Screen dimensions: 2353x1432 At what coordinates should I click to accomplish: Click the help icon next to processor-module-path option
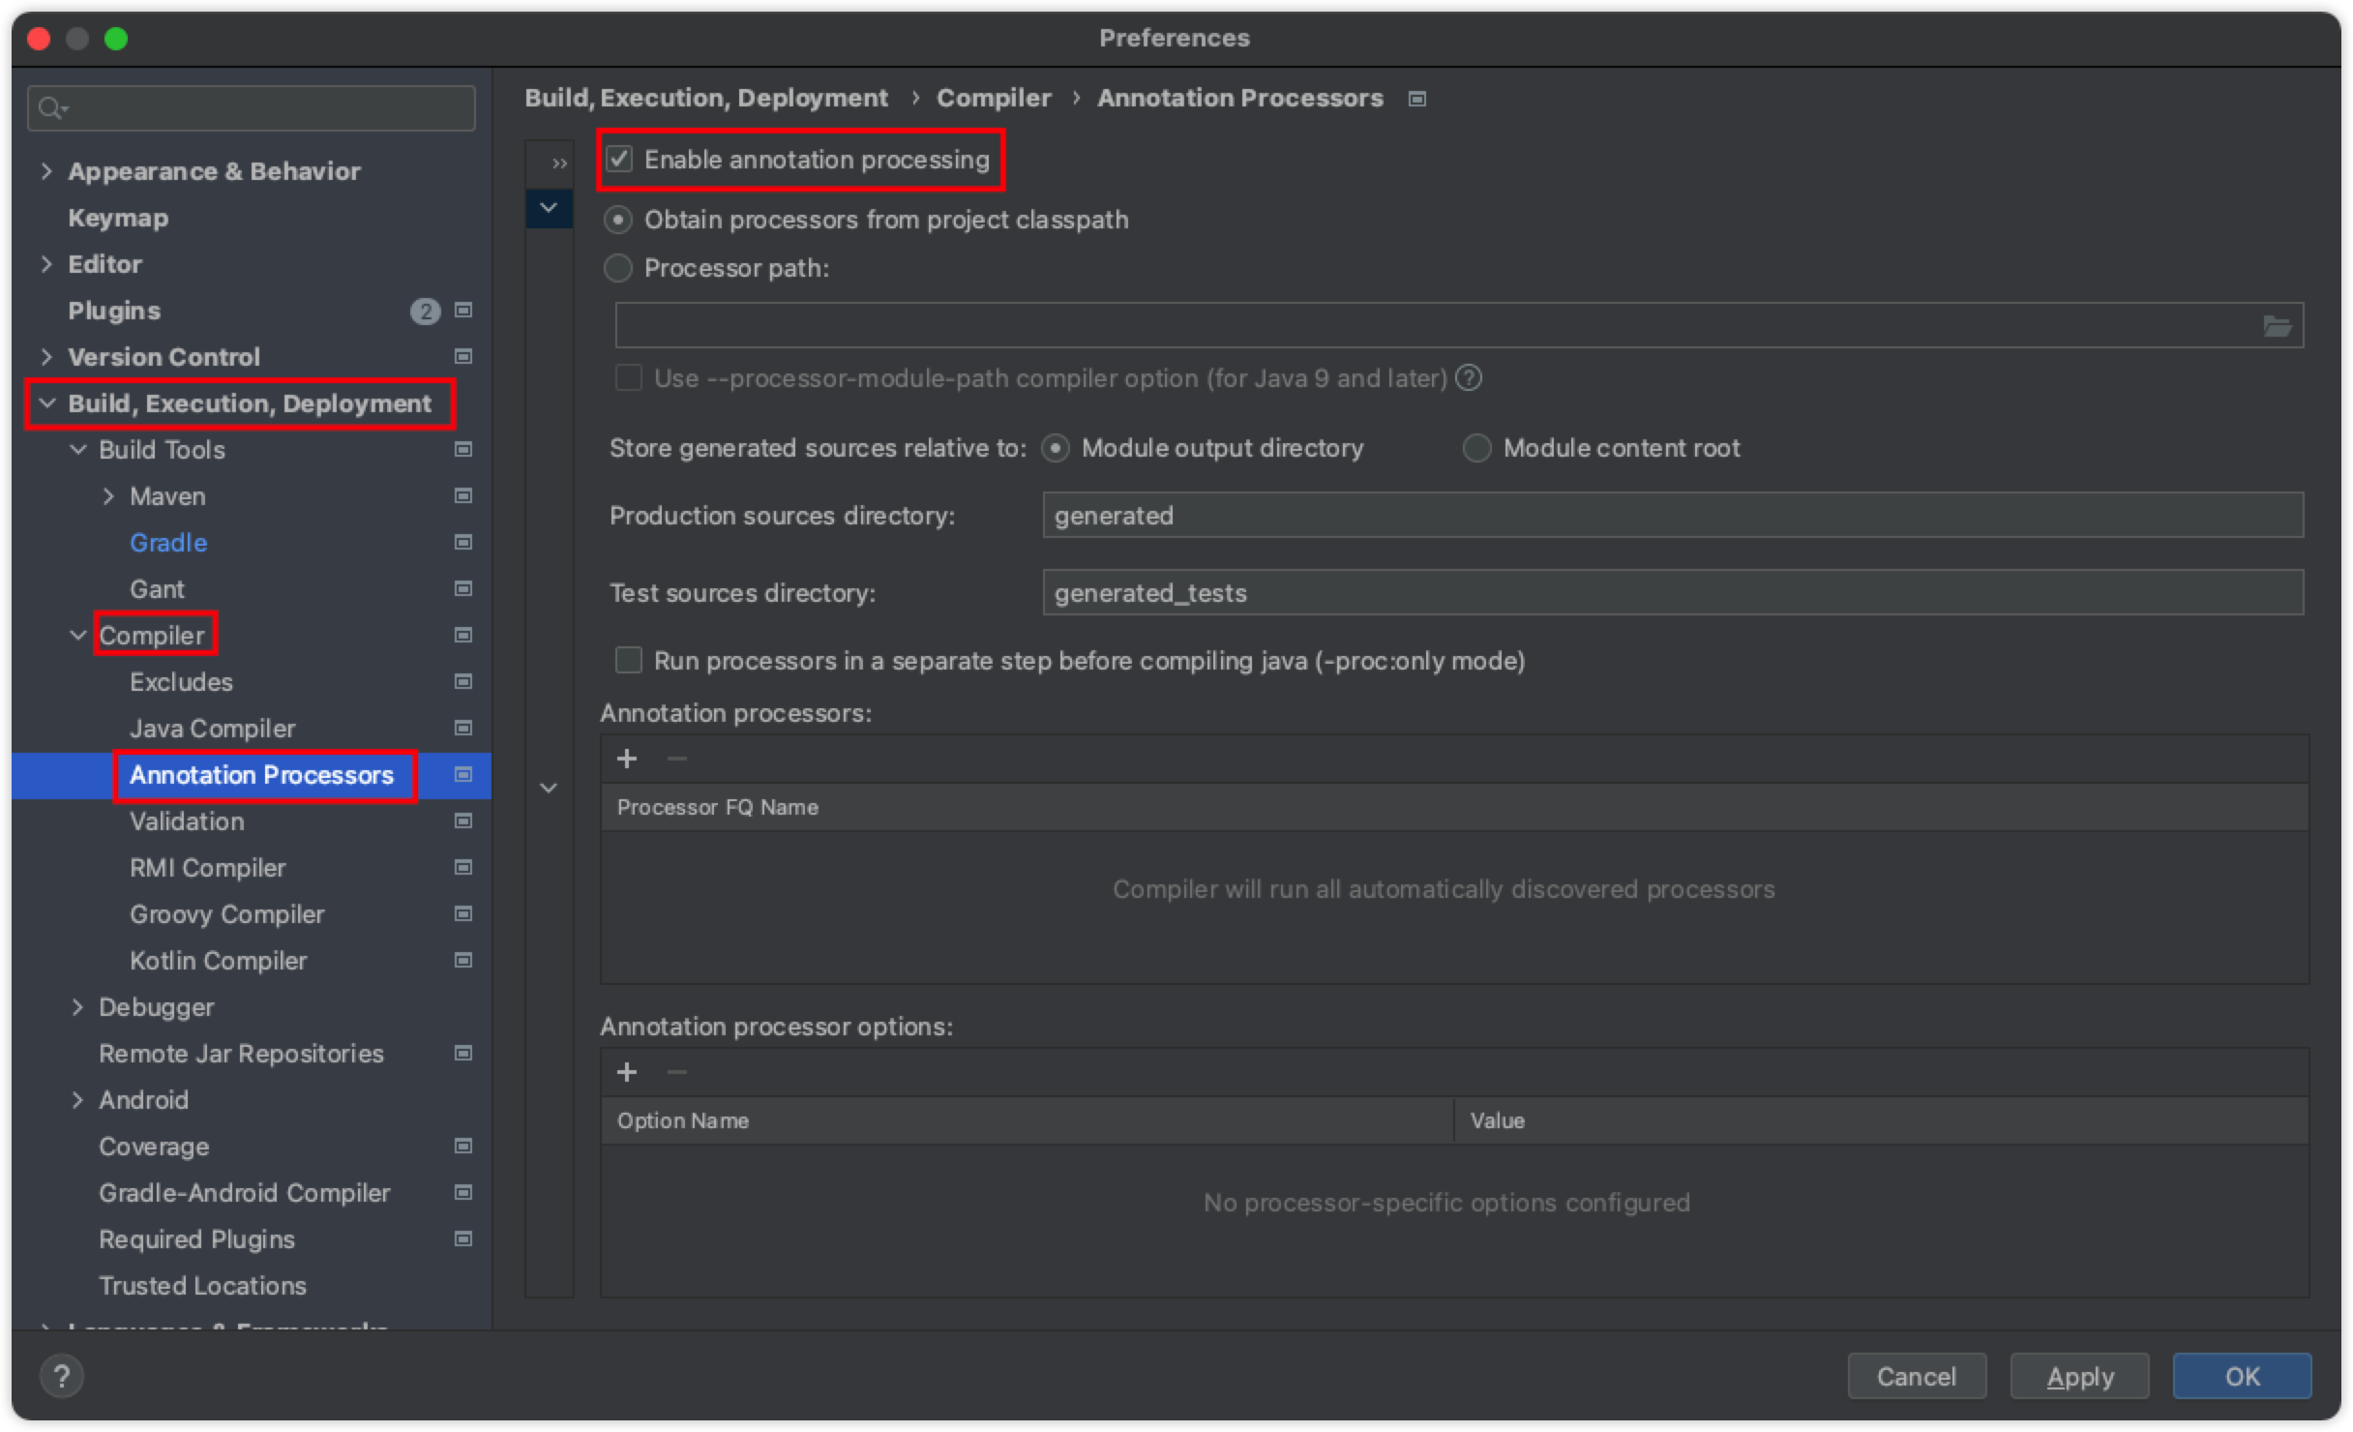click(1469, 377)
